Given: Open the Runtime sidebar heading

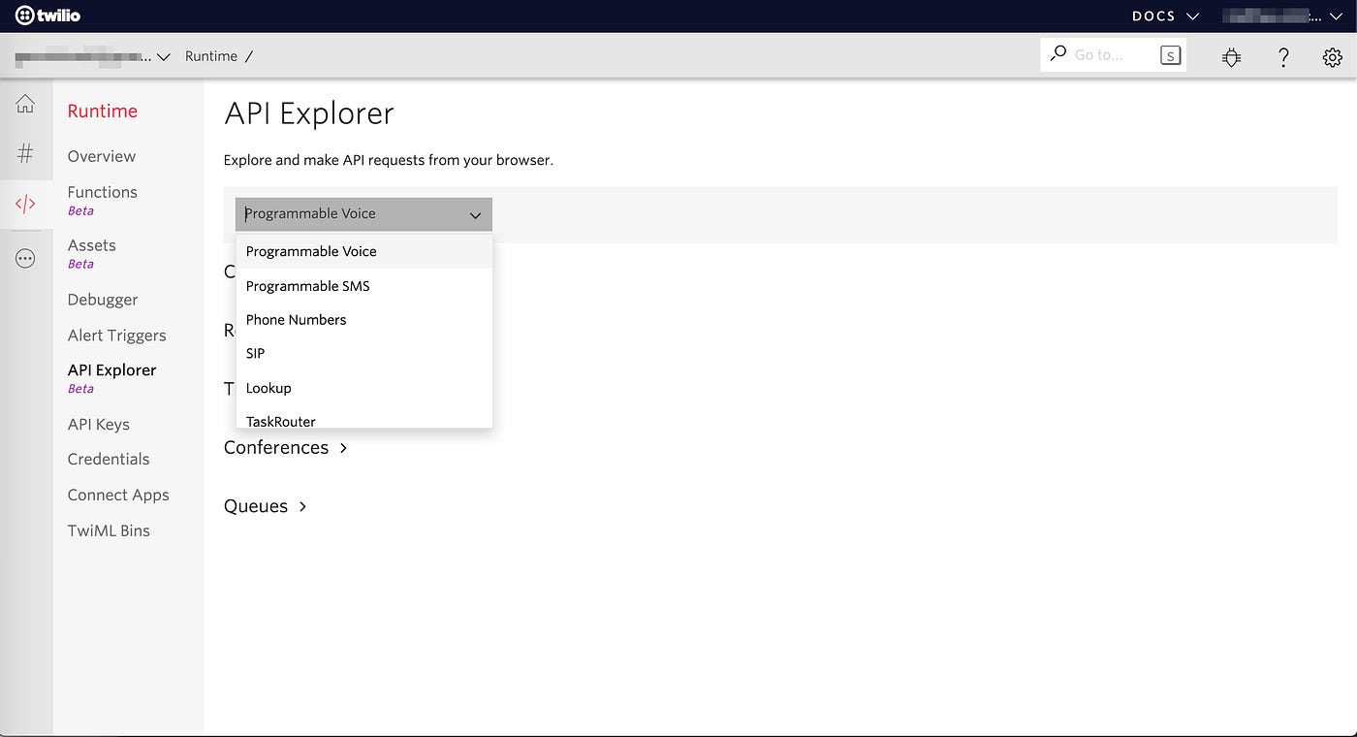Looking at the screenshot, I should coord(103,112).
